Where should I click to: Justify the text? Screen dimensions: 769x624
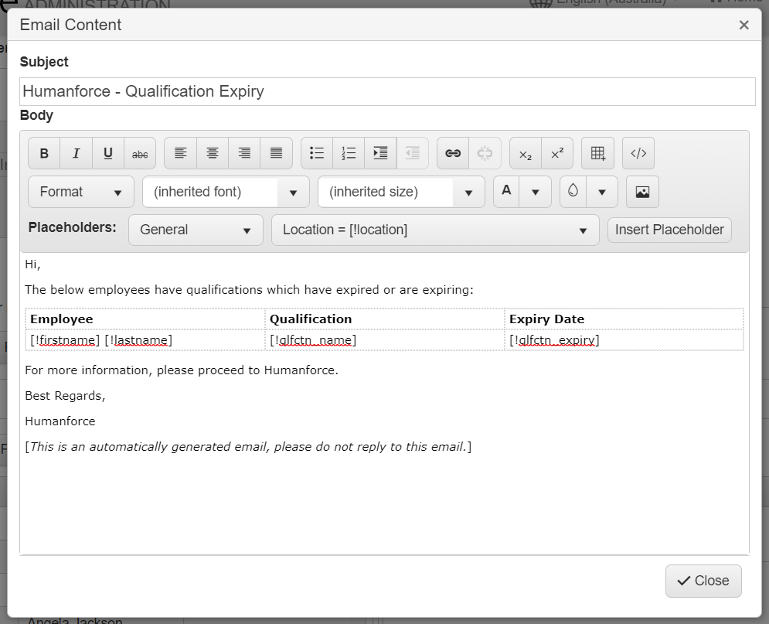pyautogui.click(x=276, y=154)
